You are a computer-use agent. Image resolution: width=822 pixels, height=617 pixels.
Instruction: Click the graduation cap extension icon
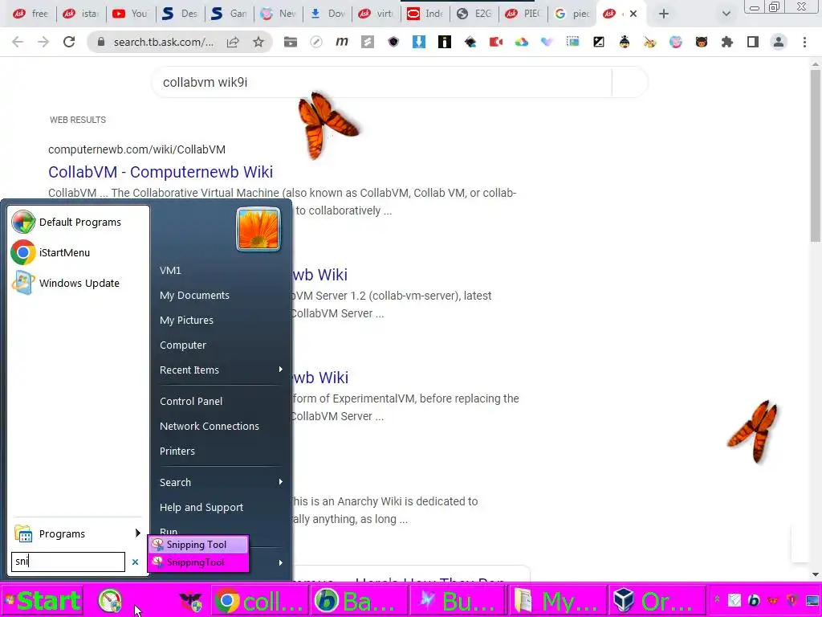(470, 42)
